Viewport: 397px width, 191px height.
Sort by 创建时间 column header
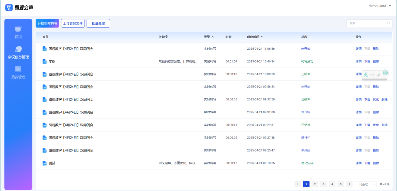tap(254, 37)
